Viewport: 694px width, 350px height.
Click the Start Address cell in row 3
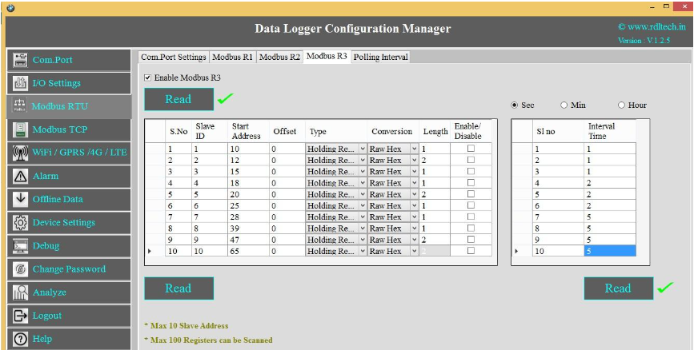(x=247, y=172)
